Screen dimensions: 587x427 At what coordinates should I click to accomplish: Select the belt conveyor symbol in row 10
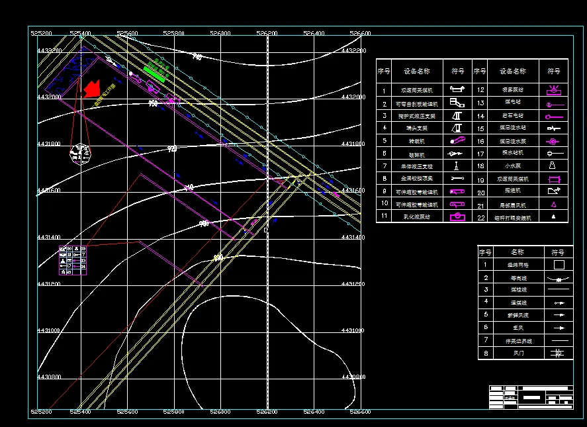457,204
